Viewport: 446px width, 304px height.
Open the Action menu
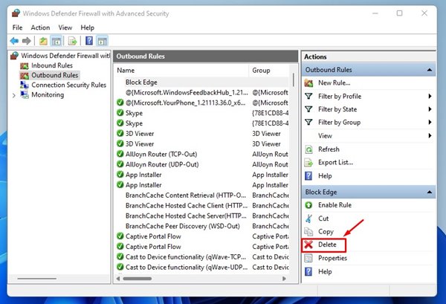click(40, 28)
